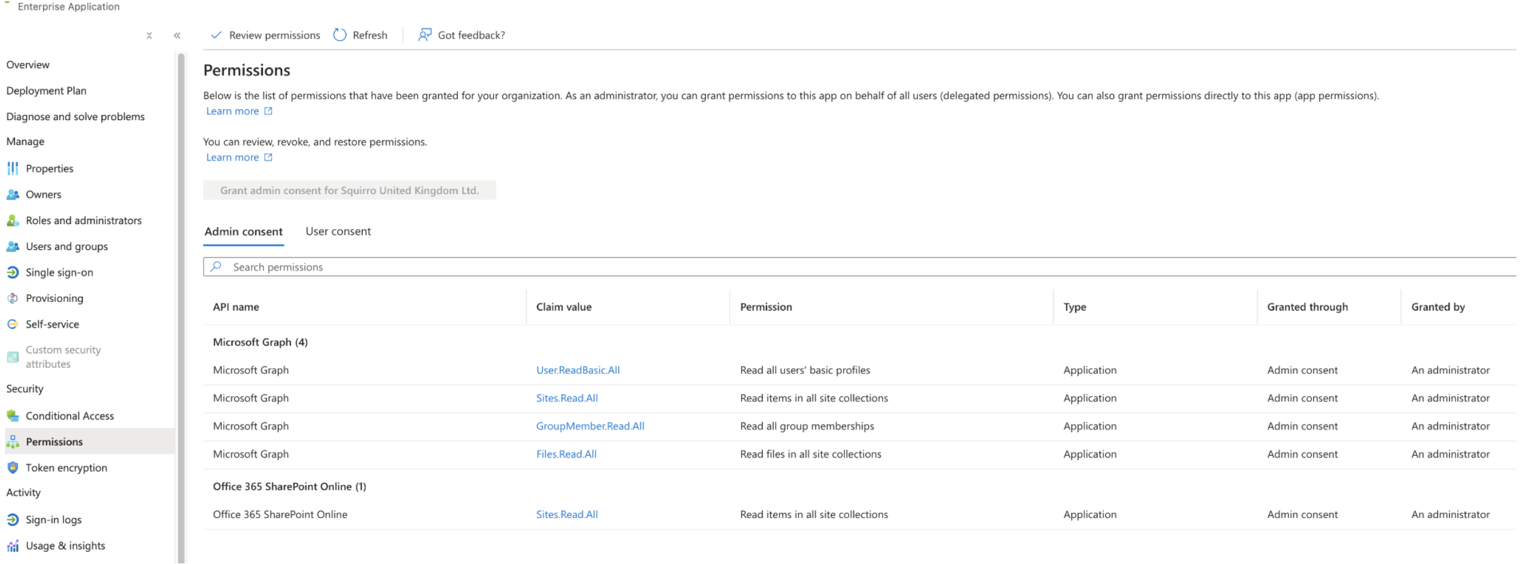Open Token encryption page

(67, 468)
